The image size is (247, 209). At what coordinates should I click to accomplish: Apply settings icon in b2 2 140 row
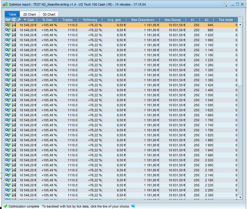8,175
